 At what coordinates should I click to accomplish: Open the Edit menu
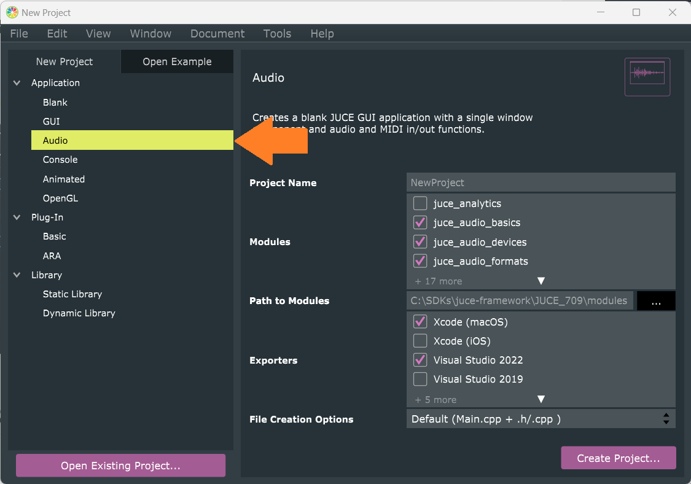pos(57,34)
